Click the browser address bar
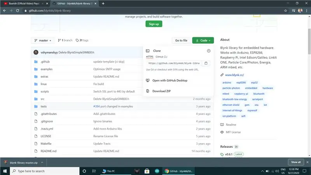311x175 pixels. (x=153, y=11)
